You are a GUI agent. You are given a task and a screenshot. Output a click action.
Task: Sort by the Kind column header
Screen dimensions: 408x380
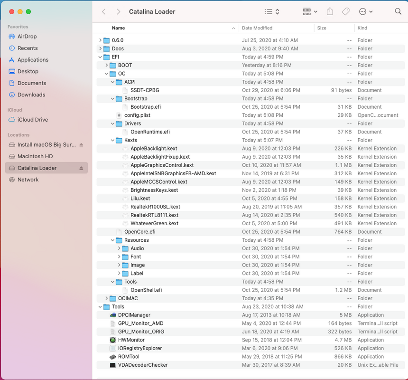362,28
